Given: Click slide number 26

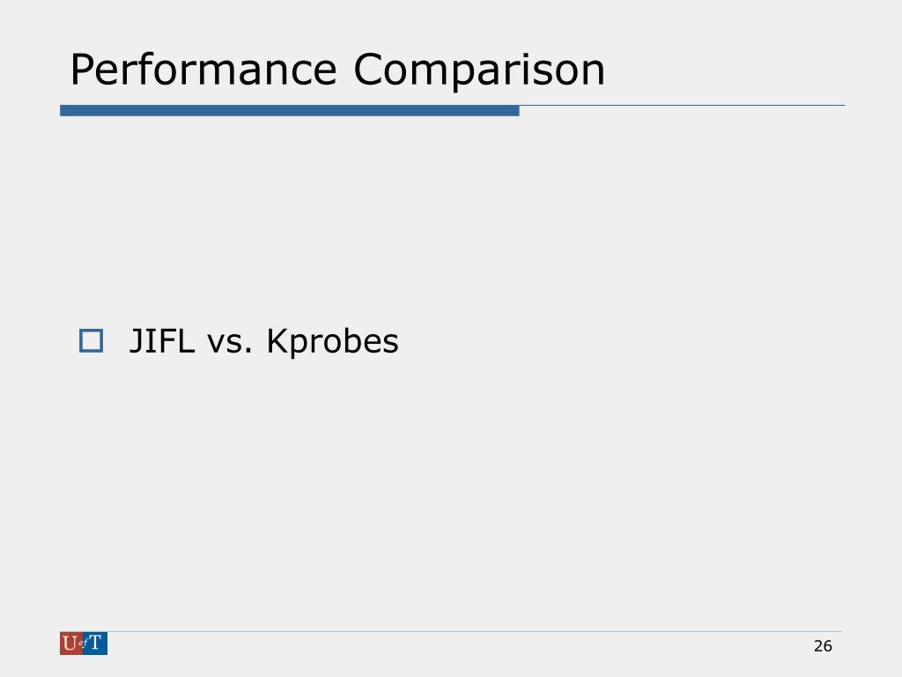Looking at the screenshot, I should click(823, 646).
